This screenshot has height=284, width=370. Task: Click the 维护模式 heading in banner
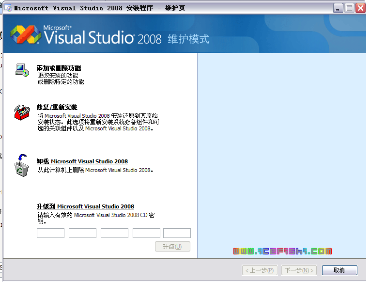188,39
